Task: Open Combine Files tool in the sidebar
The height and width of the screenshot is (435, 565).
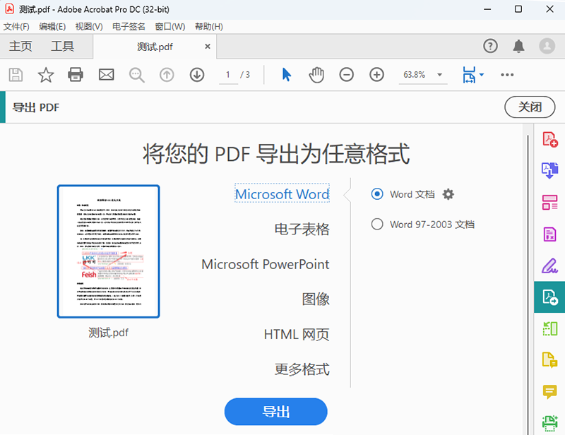Action: click(x=550, y=170)
